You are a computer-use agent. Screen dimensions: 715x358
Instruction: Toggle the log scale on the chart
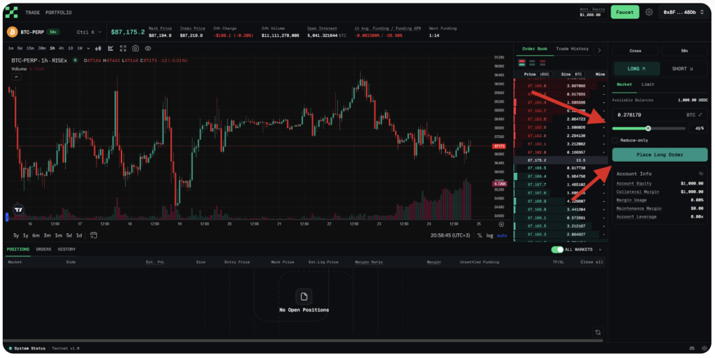point(489,235)
